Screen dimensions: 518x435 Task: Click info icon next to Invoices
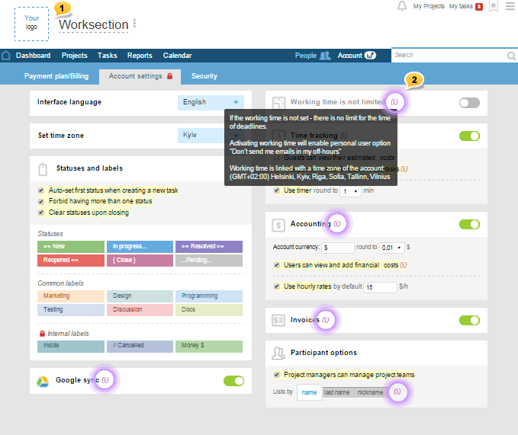[326, 320]
